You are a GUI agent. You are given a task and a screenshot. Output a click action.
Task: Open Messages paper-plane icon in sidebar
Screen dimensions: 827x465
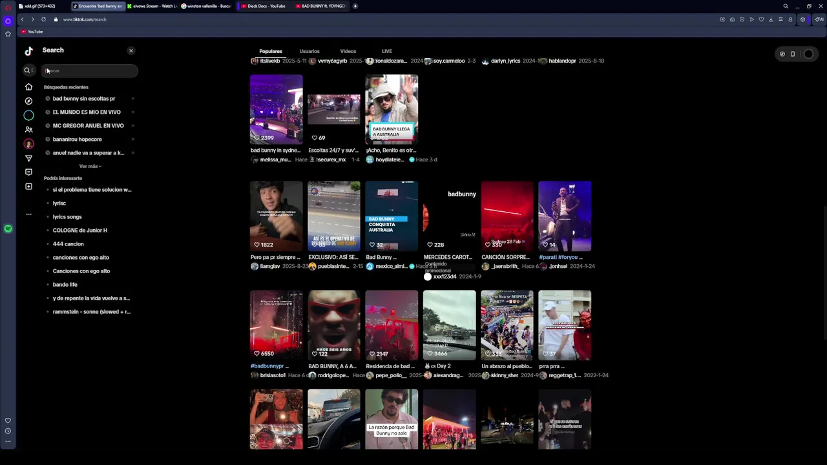(x=28, y=158)
